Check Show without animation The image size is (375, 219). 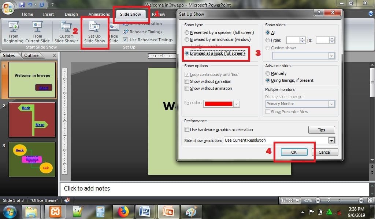(x=208, y=88)
